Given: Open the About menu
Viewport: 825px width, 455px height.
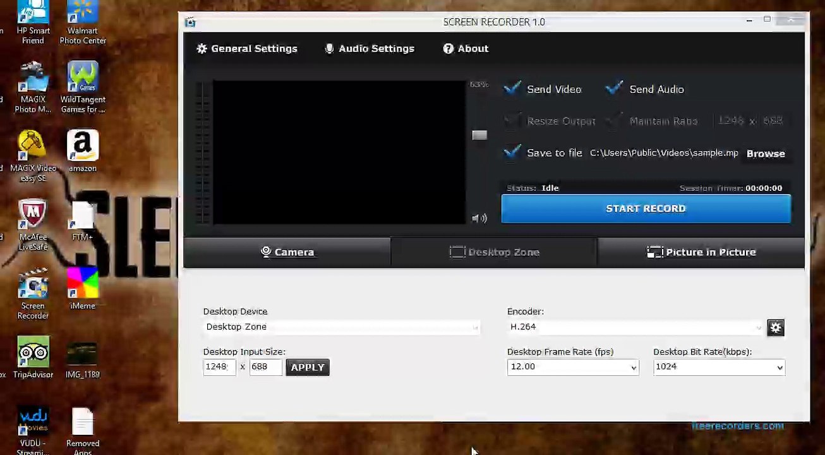Looking at the screenshot, I should pyautogui.click(x=466, y=49).
